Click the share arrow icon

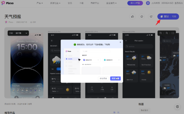pyautogui.click(x=151, y=17)
